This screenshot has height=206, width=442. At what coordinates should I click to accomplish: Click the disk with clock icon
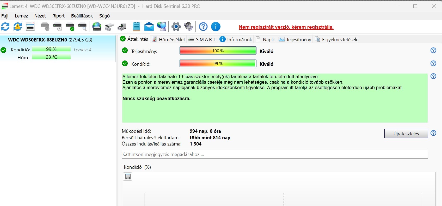click(58, 27)
